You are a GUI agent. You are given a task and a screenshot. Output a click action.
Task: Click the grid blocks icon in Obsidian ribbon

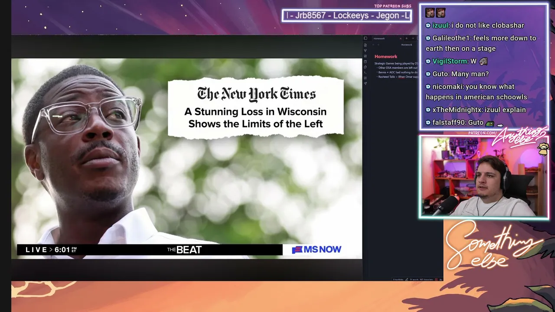point(366,78)
